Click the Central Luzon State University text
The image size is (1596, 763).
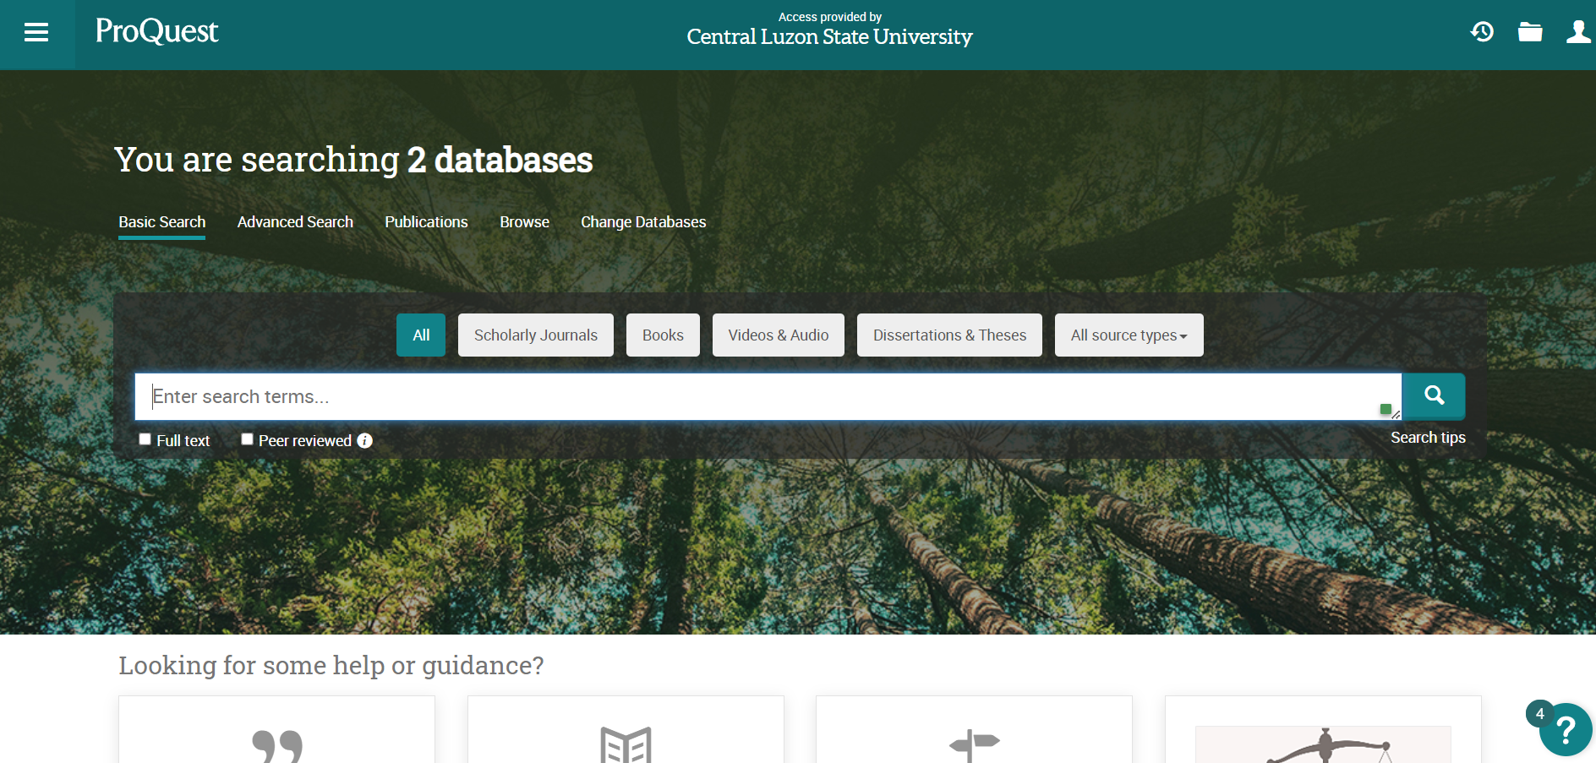tap(829, 37)
